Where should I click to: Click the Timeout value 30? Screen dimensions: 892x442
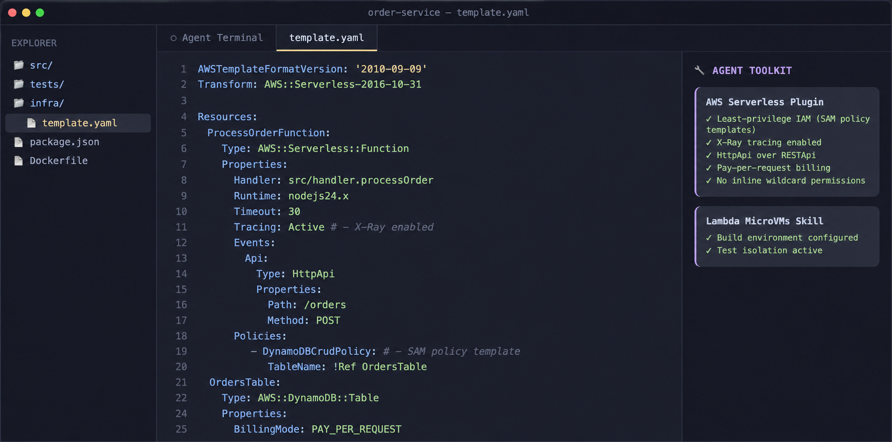[x=294, y=212]
